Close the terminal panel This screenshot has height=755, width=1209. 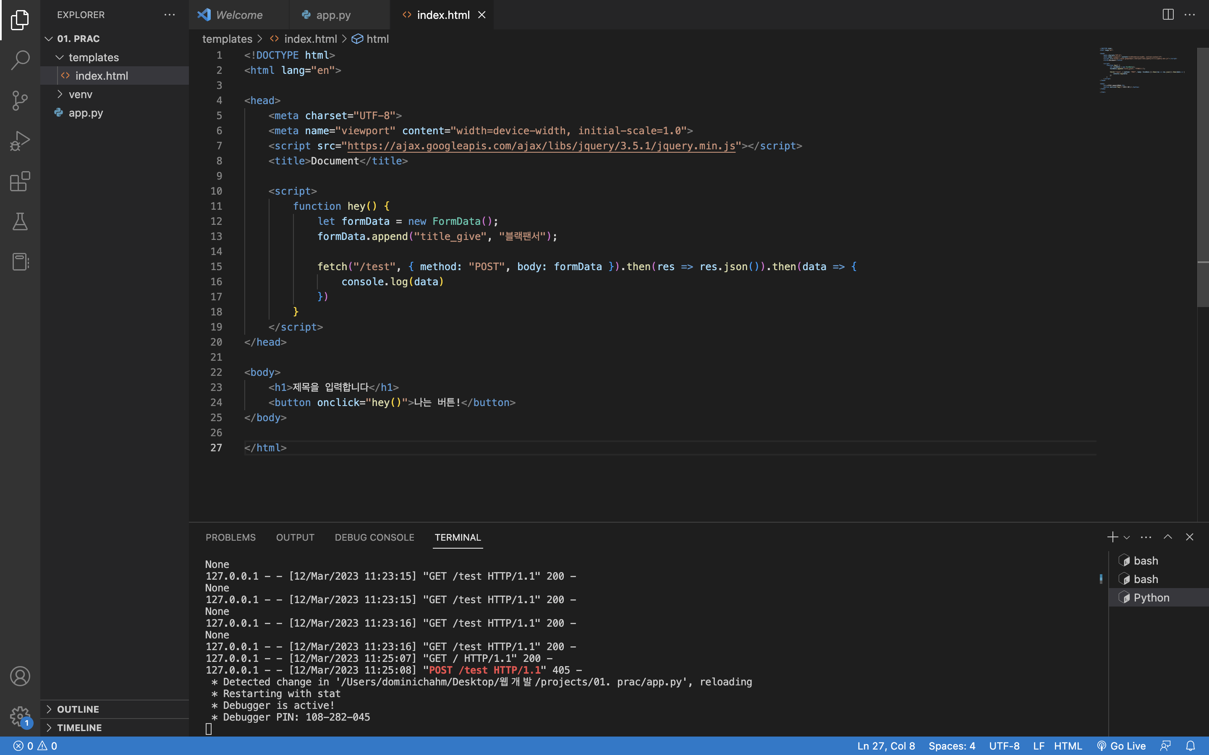click(x=1190, y=537)
